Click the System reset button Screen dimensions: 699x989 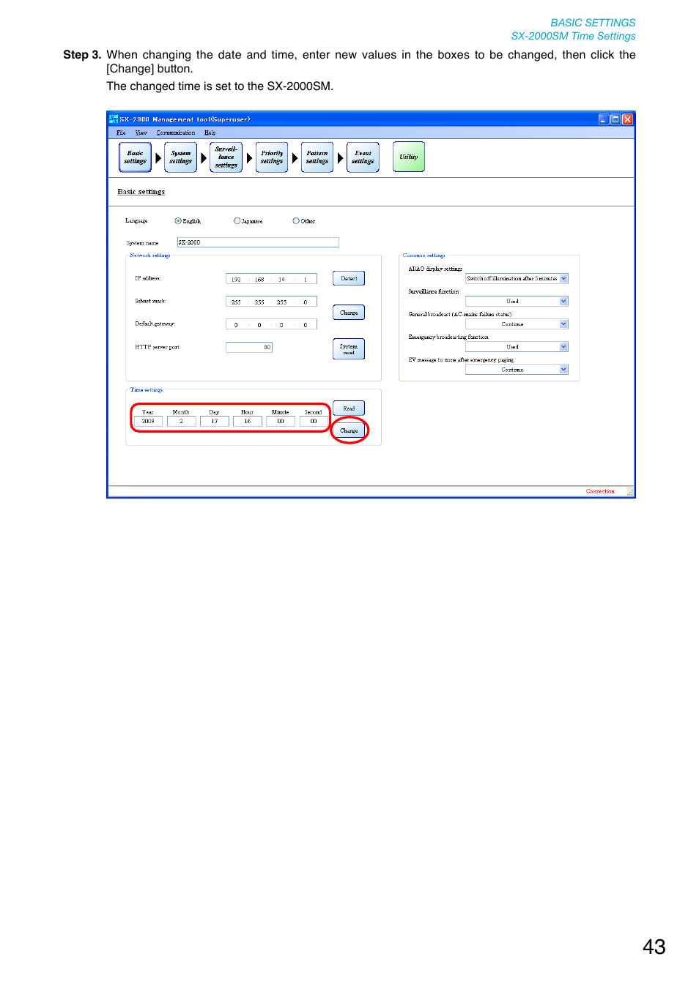[349, 349]
